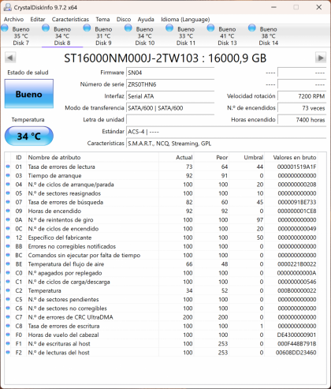
Task: Select 'Tasa de errores de escritura' row
Action: tap(162, 326)
